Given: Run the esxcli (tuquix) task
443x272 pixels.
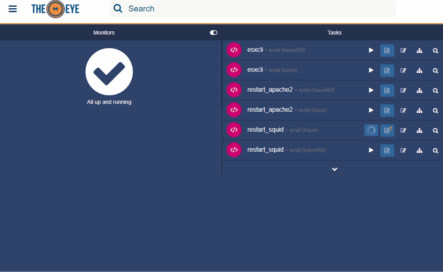Looking at the screenshot, I should (x=371, y=70).
